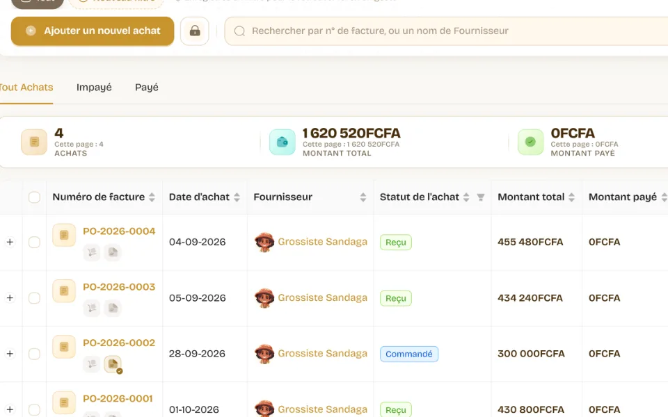
Task: Open invoice link PO-2026-0002
Action: click(x=119, y=343)
